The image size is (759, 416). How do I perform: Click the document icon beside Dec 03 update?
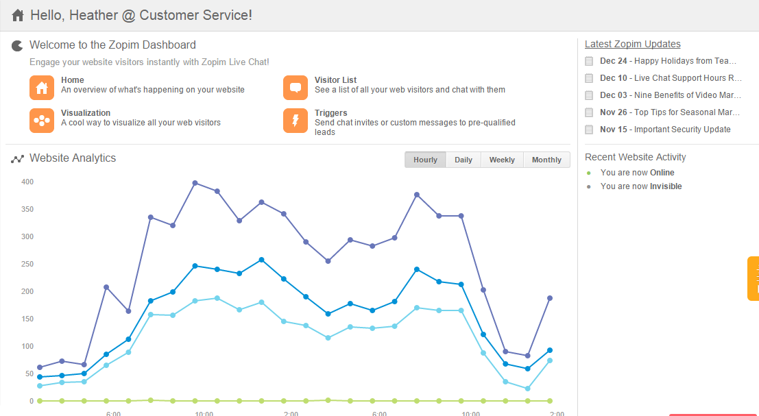tap(589, 95)
